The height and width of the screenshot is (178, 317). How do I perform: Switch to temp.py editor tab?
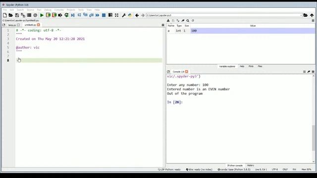12,25
